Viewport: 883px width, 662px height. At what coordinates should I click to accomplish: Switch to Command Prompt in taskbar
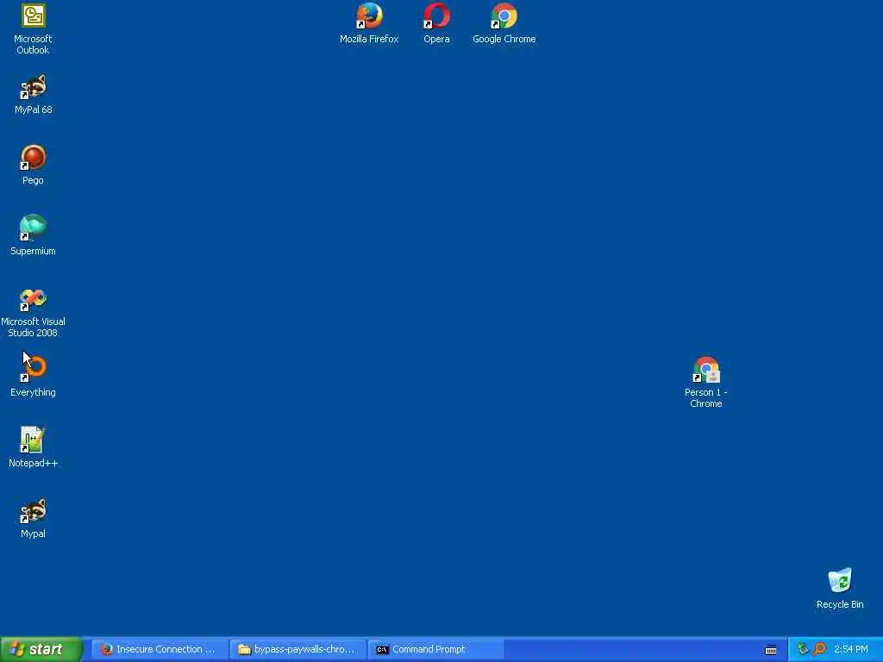(x=435, y=650)
